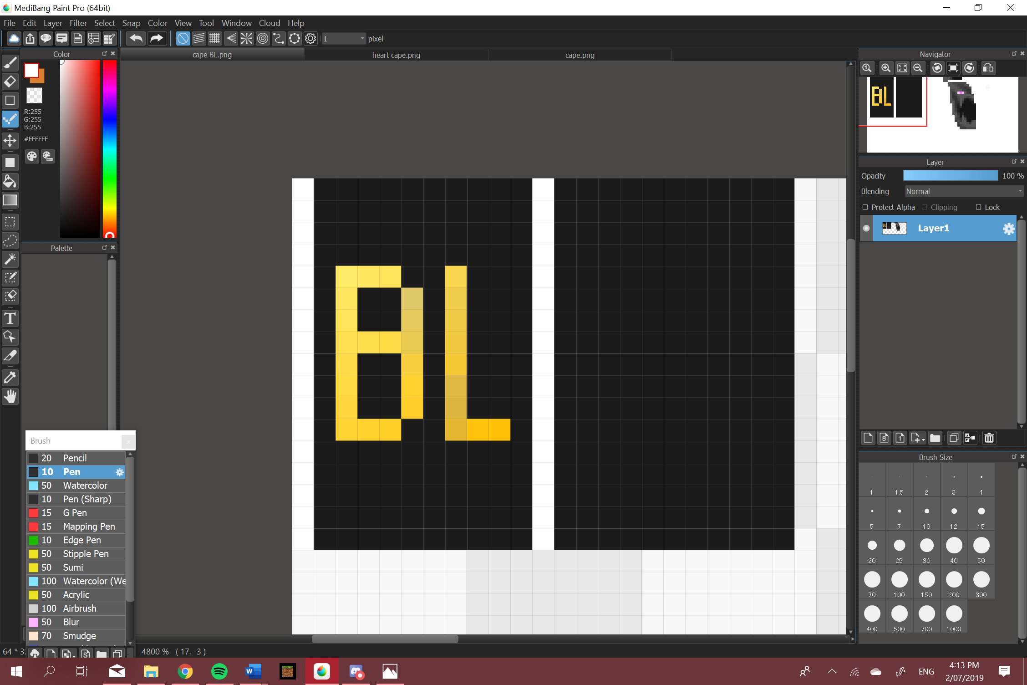1027x685 pixels.
Task: Show hidden system tray icons chevron
Action: coord(832,671)
